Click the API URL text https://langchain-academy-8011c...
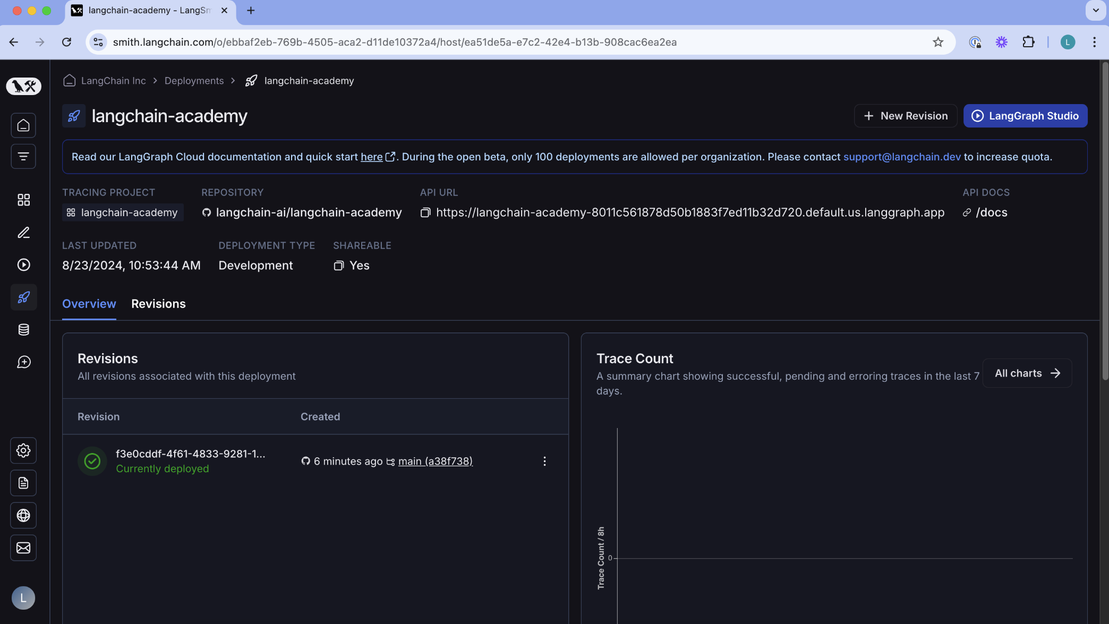1109x624 pixels. [690, 212]
